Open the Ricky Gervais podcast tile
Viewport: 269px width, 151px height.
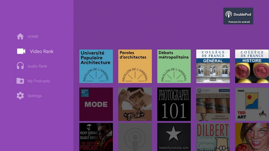point(96,137)
